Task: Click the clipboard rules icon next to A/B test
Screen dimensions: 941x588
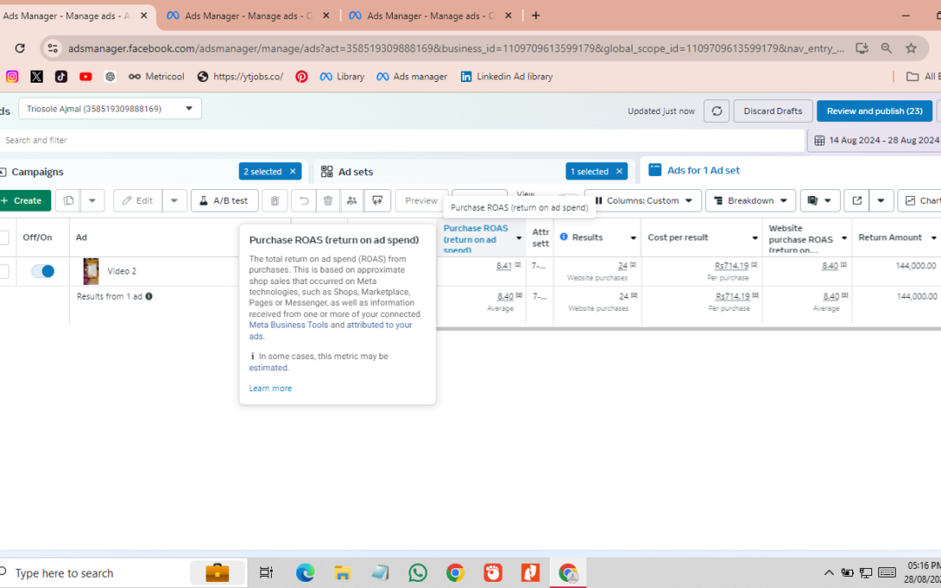Action: [x=274, y=200]
